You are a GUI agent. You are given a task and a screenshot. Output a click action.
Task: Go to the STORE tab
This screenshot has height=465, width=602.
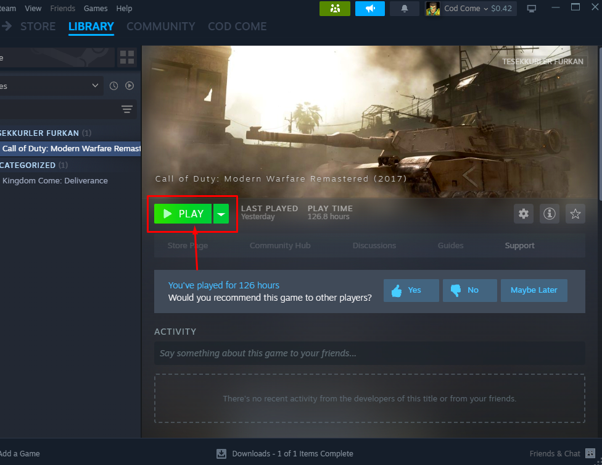tap(38, 26)
